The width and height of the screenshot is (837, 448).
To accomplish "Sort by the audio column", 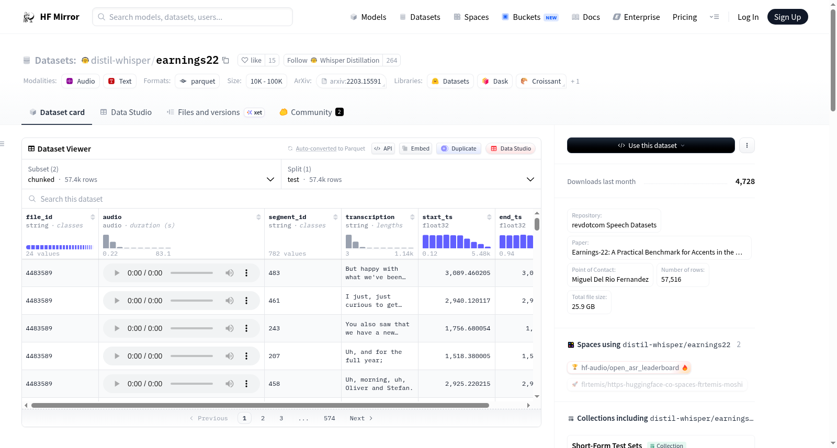I will pos(258,217).
